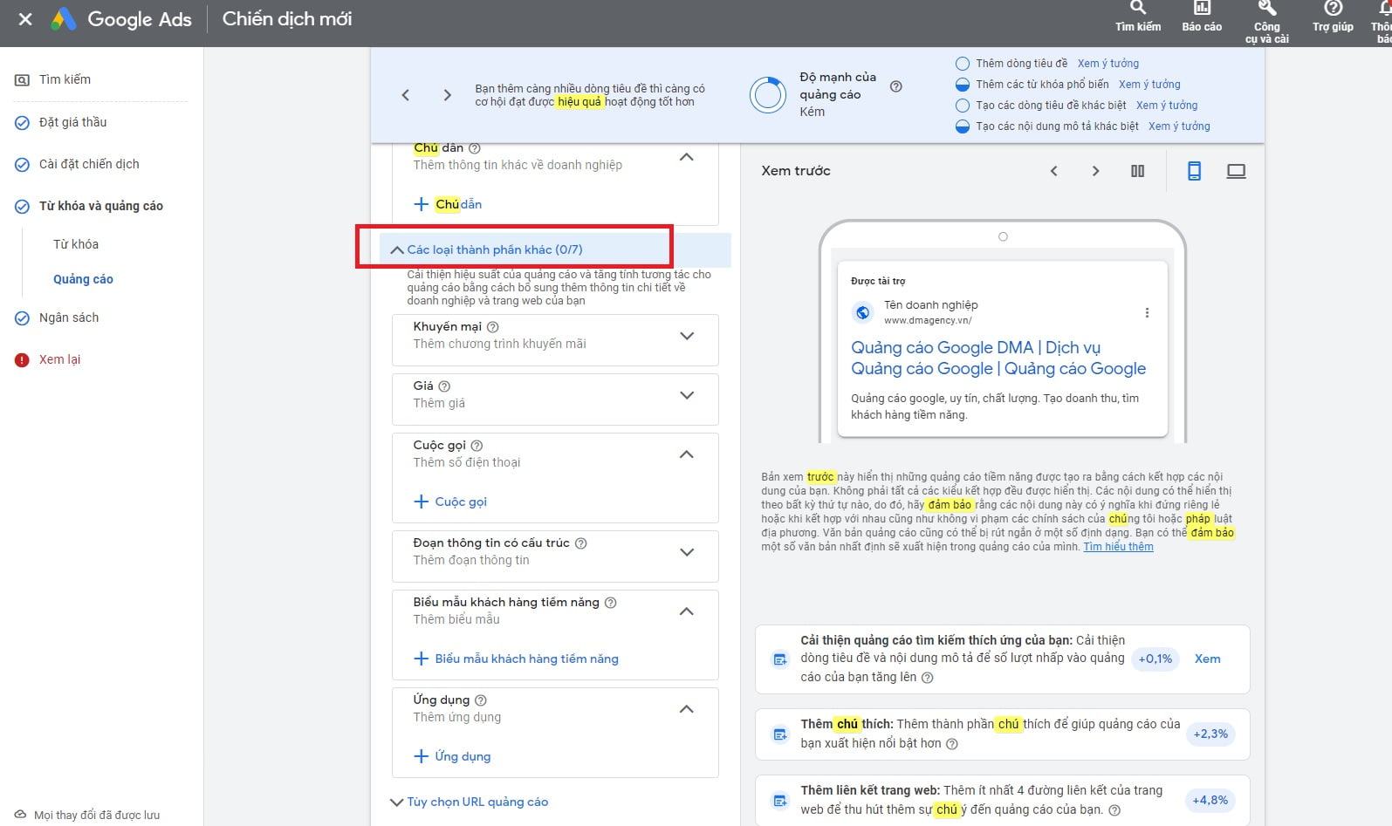Click Xem on responsive search ad recommendation
This screenshot has width=1392, height=826.
point(1207,659)
